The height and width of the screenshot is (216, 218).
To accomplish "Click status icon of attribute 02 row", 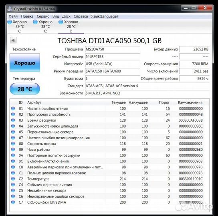I will point(13,114).
